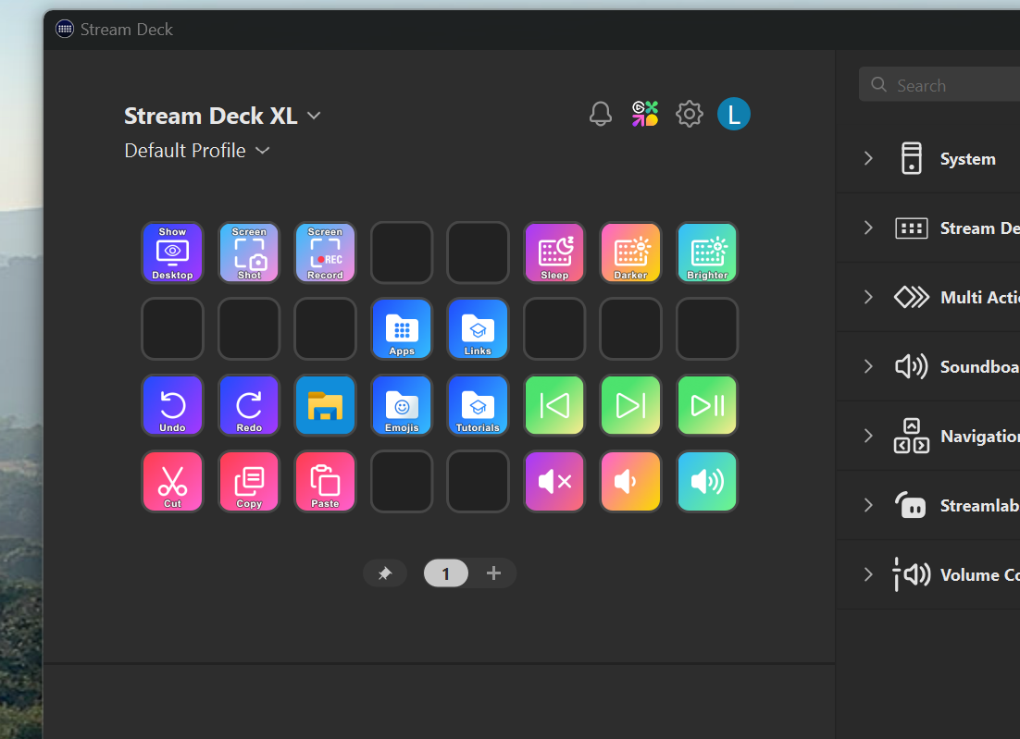The width and height of the screenshot is (1020, 739).
Task: Select the empty key right of Links
Action: tap(554, 329)
